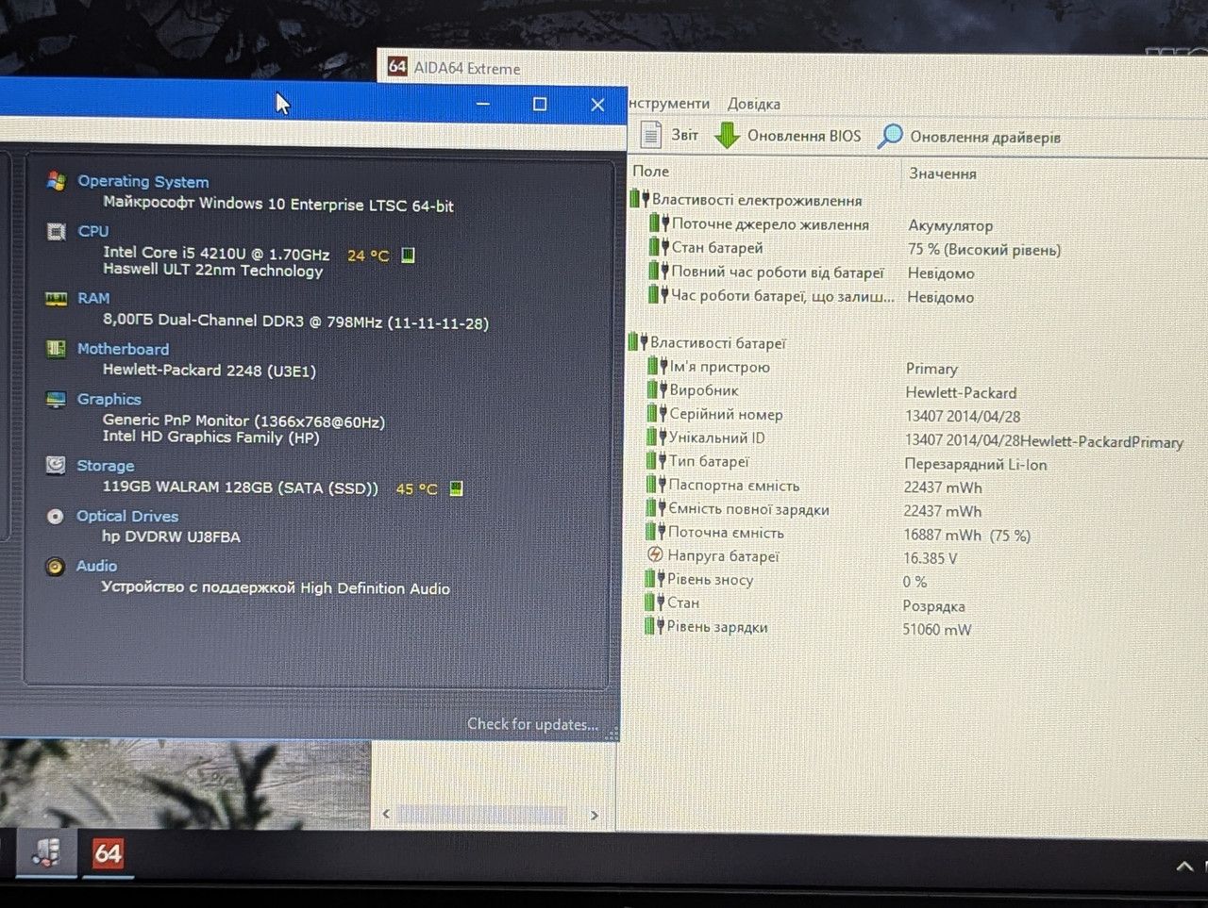Click the scrollbar left arrow
This screenshot has height=908, width=1208.
(386, 814)
